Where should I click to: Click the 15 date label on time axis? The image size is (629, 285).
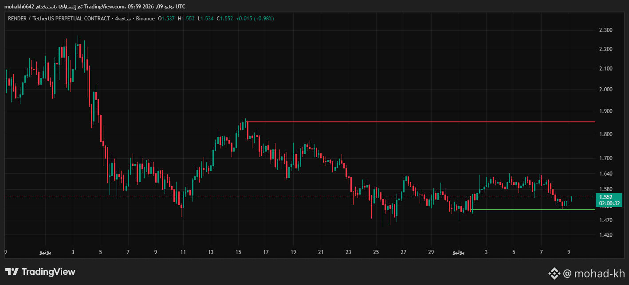point(238,252)
